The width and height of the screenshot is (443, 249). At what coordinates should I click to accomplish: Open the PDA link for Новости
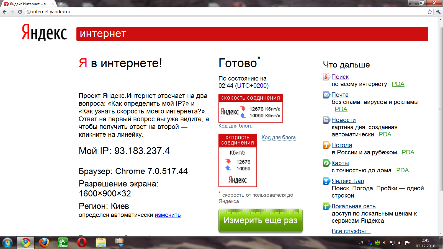(x=385, y=134)
